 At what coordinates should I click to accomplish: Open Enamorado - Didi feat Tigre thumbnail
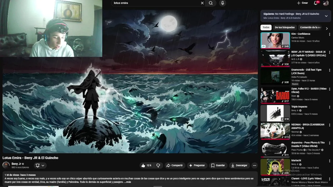pyautogui.click(x=275, y=76)
